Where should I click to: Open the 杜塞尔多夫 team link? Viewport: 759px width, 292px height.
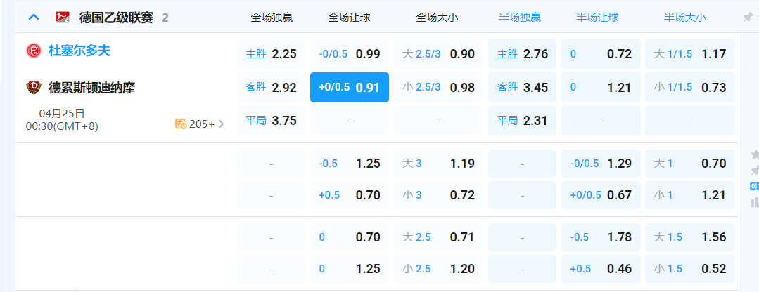[79, 51]
